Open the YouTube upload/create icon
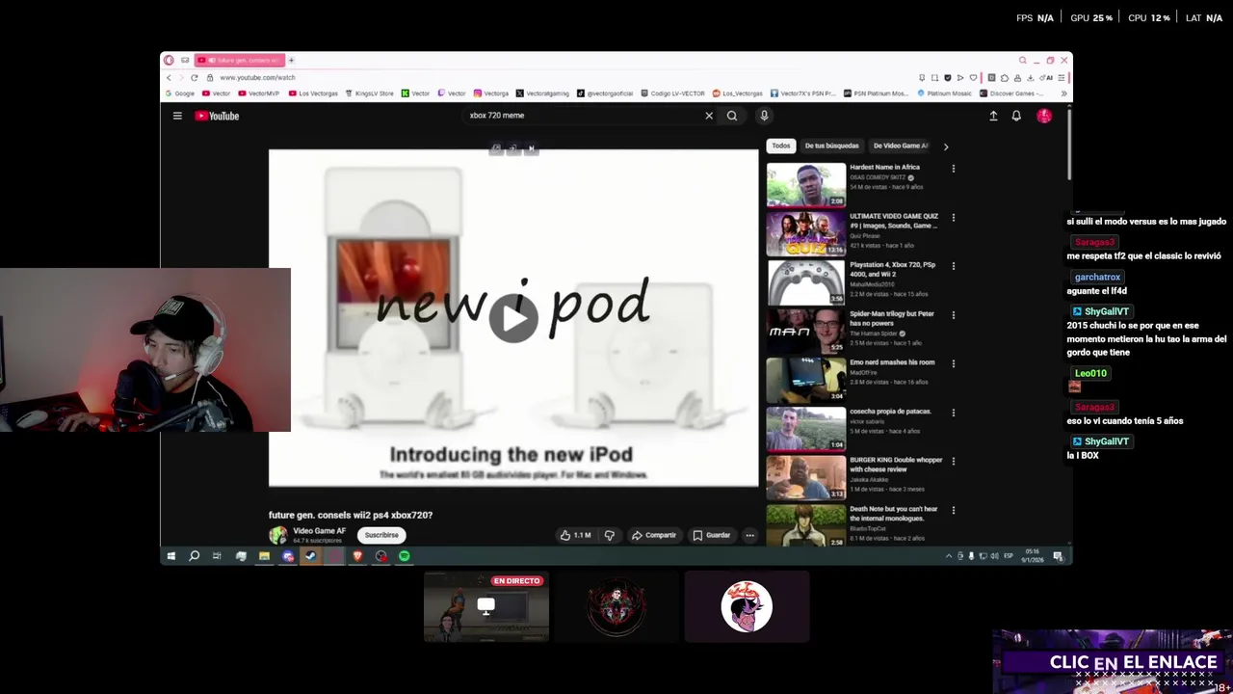Viewport: 1233px width, 694px height. tap(993, 116)
